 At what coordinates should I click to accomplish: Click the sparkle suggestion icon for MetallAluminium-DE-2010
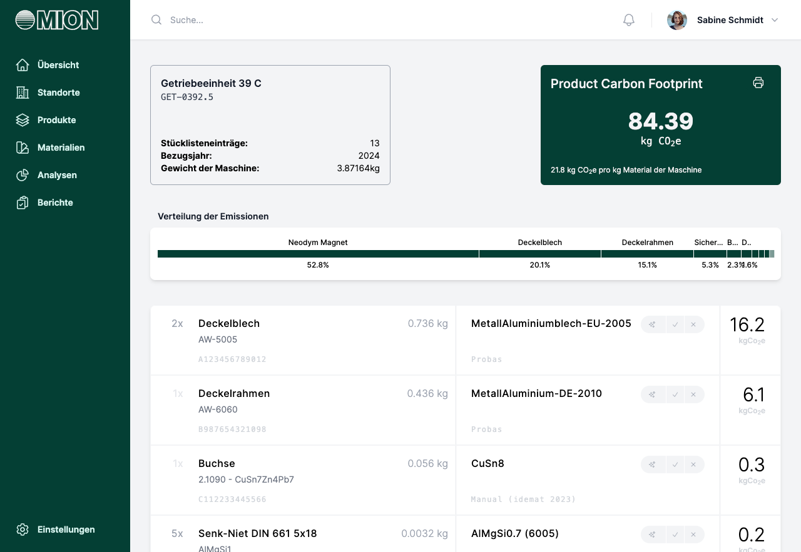click(652, 394)
